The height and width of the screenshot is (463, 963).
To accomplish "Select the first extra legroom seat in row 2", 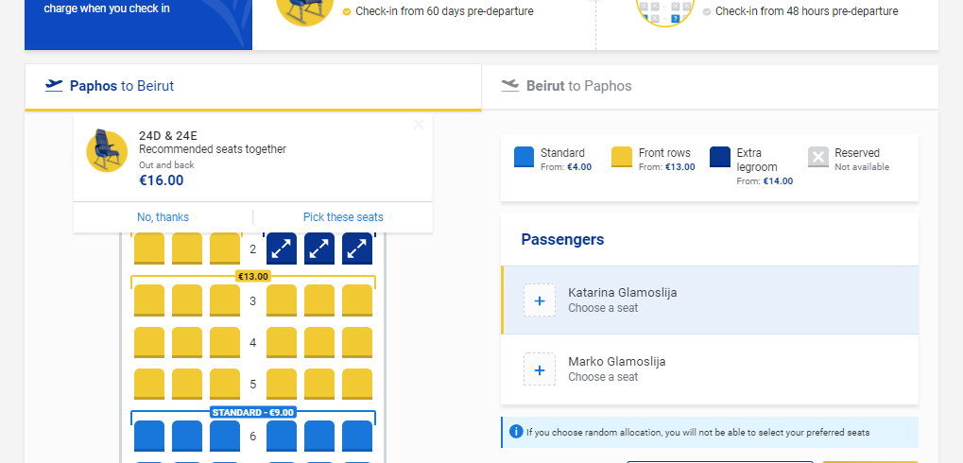I will (x=282, y=249).
